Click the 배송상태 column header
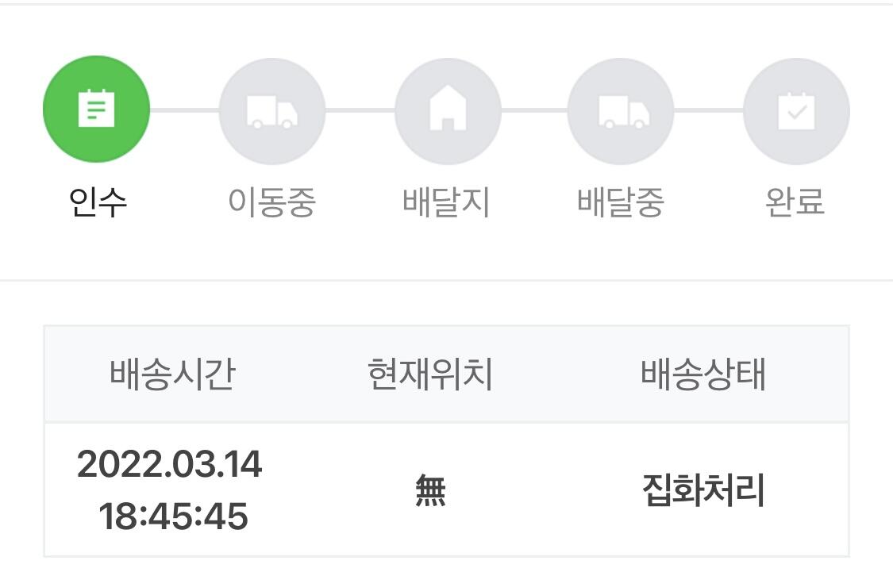The image size is (893, 572). point(703,374)
